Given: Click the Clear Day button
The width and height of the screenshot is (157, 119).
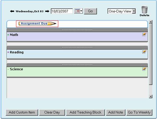Looking at the screenshot, I should coord(52,112).
